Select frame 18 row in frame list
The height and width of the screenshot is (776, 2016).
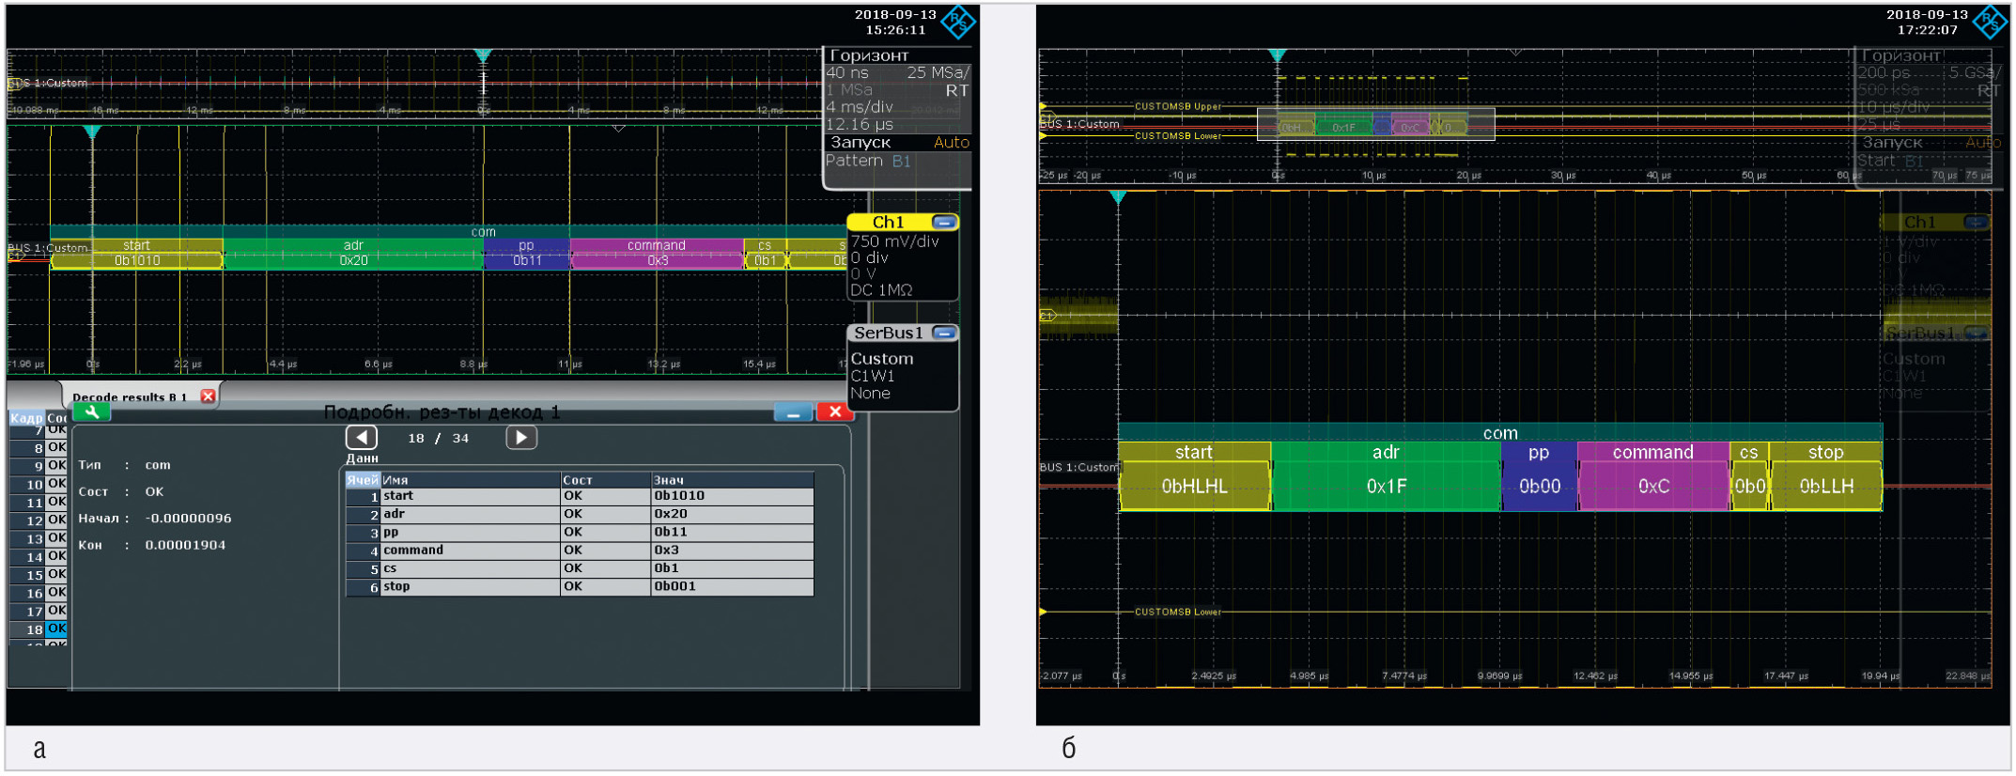coord(38,629)
